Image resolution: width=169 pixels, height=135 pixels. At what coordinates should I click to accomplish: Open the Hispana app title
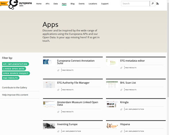pos(125,124)
